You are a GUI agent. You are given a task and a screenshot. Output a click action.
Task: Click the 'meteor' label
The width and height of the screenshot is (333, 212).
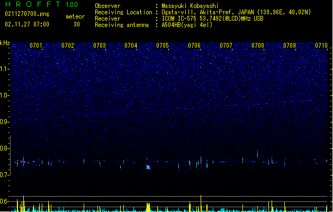click(x=75, y=16)
